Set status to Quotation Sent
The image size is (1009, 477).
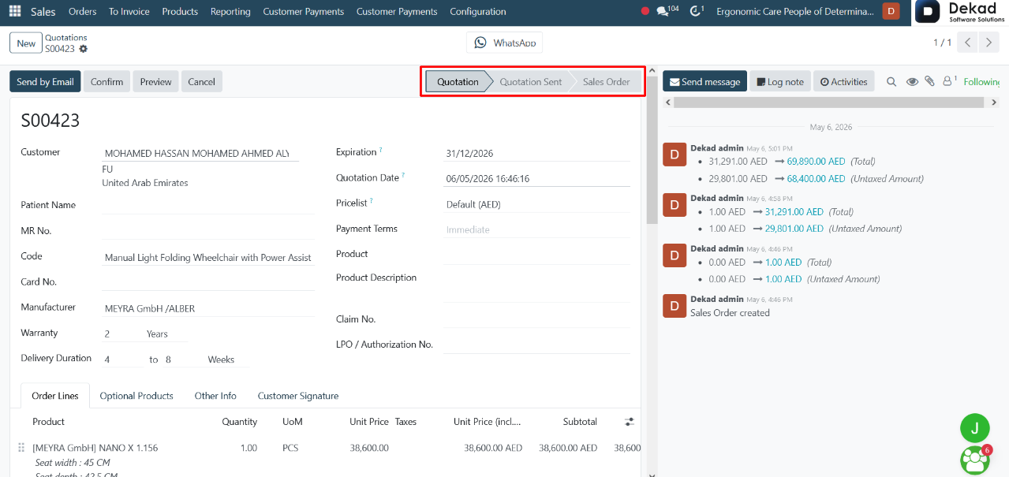pyautogui.click(x=531, y=81)
